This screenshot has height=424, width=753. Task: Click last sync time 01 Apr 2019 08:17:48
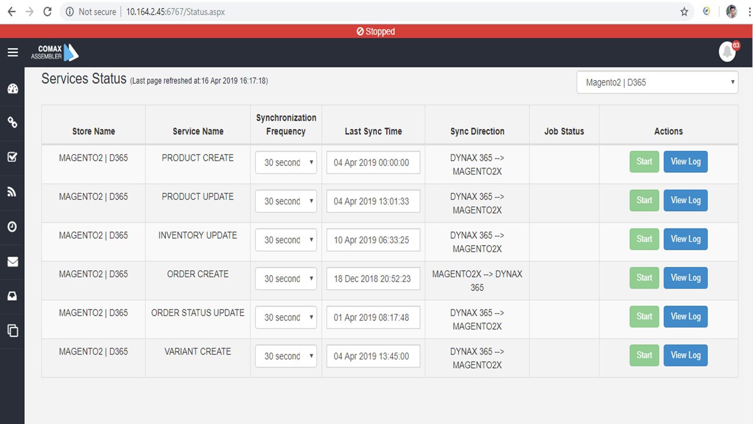[374, 317]
